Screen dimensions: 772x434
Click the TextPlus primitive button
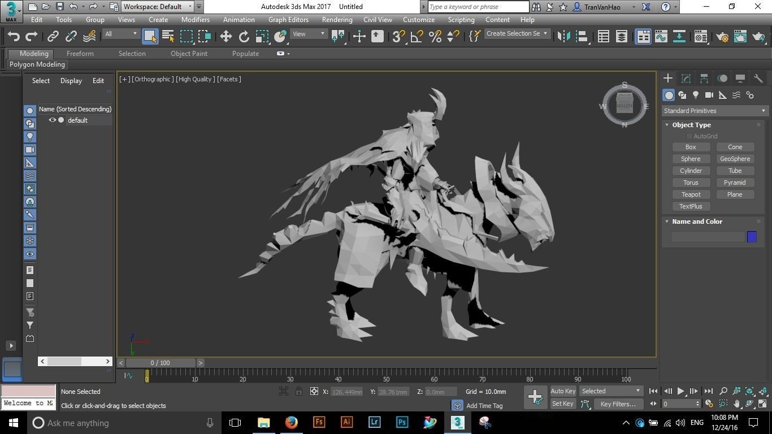point(691,206)
